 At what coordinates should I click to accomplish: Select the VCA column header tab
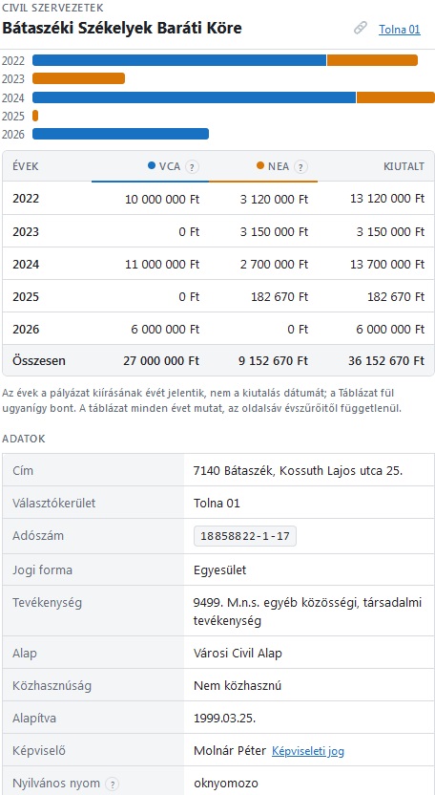coord(151,166)
